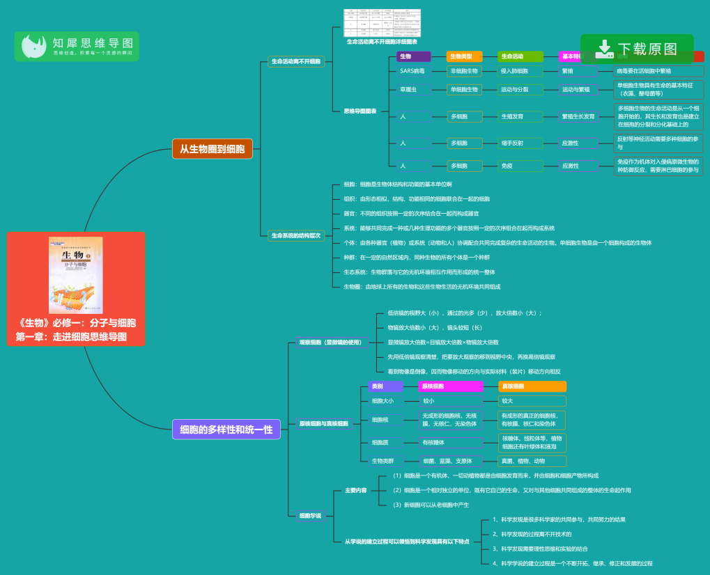
Task: Click the purple 生物 header cell
Action: pos(414,56)
